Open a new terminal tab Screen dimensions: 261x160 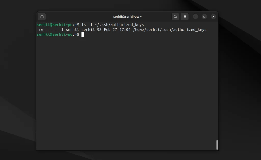pos(42,17)
